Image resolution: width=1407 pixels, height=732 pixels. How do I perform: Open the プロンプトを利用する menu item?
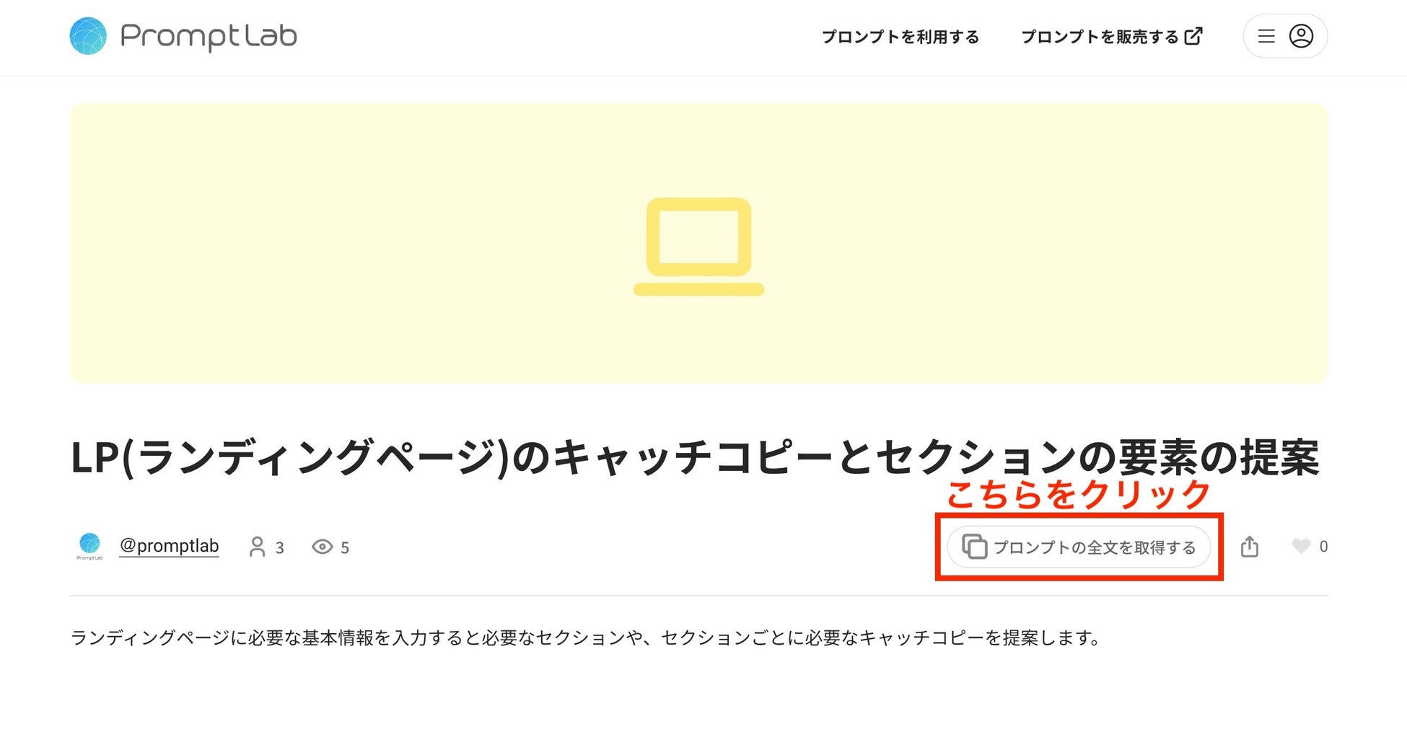pyautogui.click(x=900, y=37)
